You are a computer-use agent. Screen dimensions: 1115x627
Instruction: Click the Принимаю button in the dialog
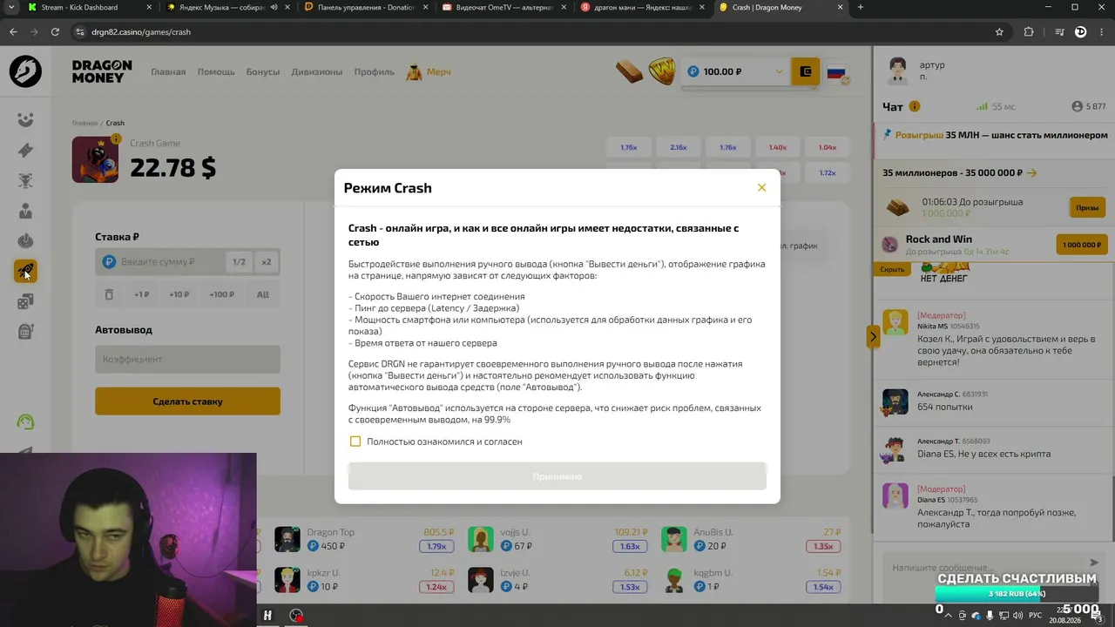pos(557,476)
